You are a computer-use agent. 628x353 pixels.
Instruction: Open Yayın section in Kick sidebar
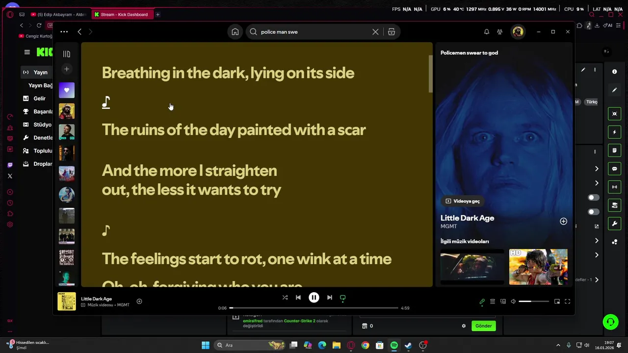coord(37,72)
